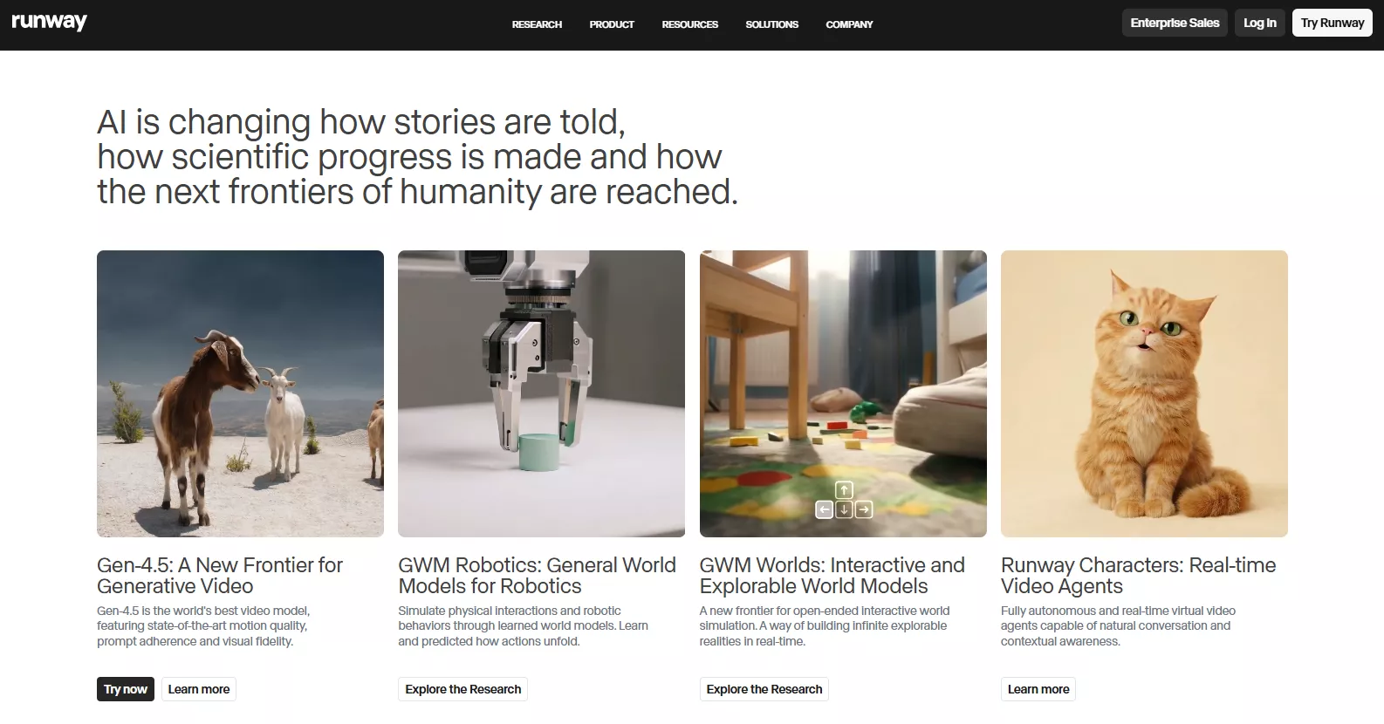Viewport: 1384px width, 724px height.
Task: Open the goats video thumbnail
Action: point(240,393)
